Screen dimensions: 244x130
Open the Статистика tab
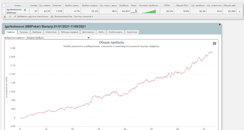coord(51,32)
